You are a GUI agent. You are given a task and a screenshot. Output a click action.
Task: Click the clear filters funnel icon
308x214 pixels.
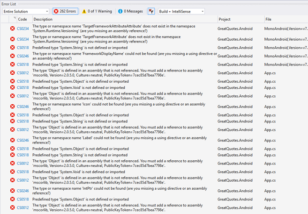point(151,11)
